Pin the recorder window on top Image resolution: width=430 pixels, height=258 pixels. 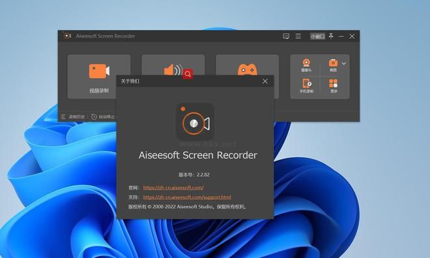coord(331,36)
